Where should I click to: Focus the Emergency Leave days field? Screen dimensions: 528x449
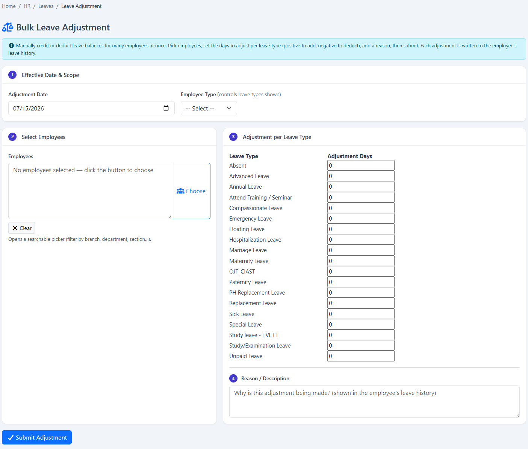pos(361,218)
